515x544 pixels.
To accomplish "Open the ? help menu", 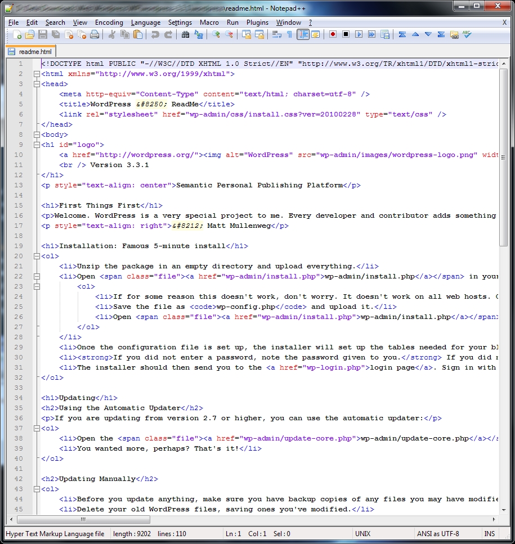I will (310, 23).
